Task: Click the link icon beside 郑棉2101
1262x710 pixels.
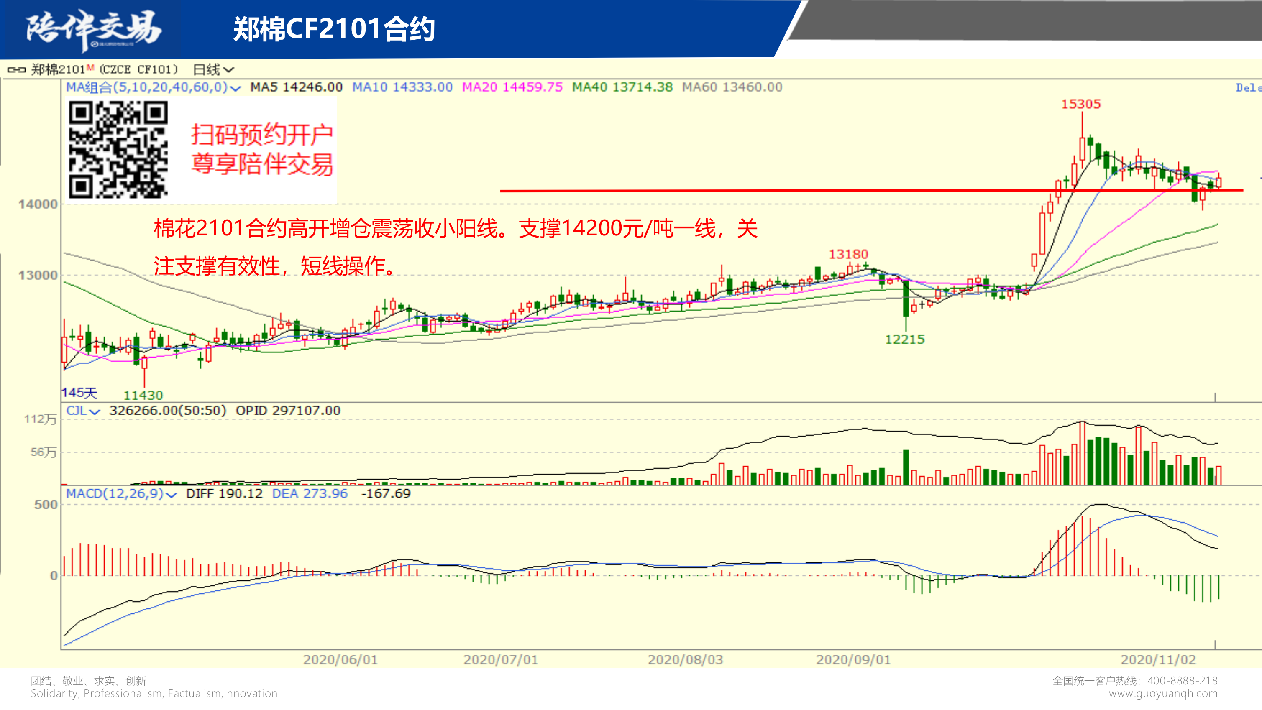Action: point(16,70)
